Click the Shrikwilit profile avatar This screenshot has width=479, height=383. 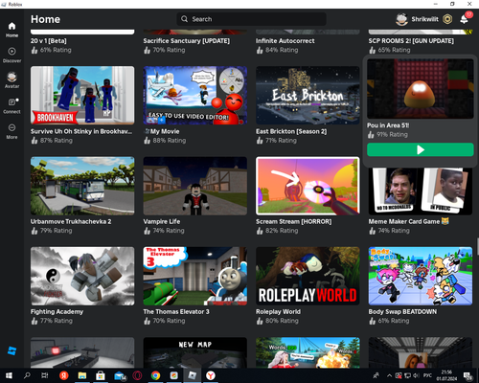coord(401,19)
